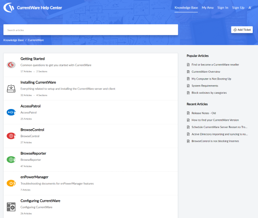Viewport: 258px width, 218px height.
Task: Click document icon by BrowseControl is not blocking
Action: click(x=188, y=141)
